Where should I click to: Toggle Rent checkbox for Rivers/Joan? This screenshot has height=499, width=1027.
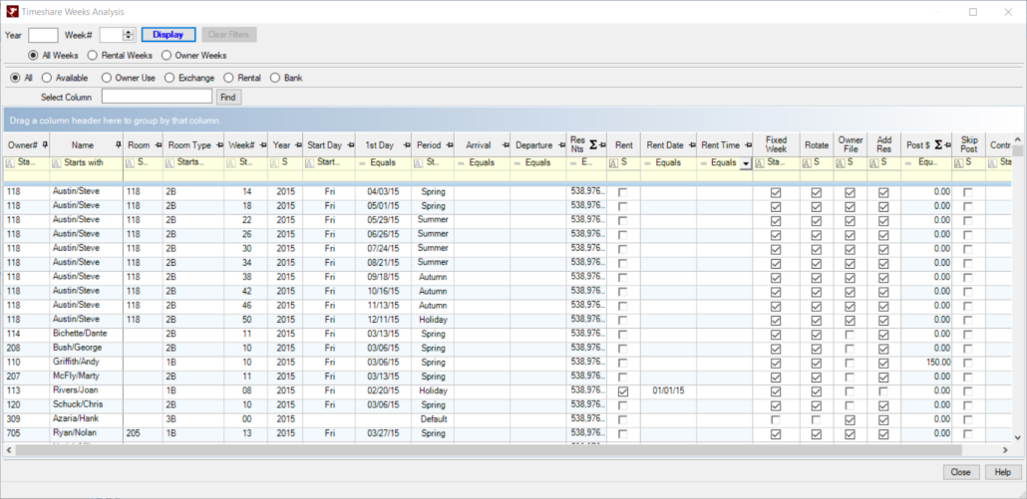pyautogui.click(x=623, y=391)
